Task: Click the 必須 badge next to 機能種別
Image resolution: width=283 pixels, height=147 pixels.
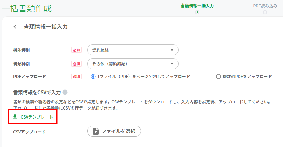Action: coord(76,50)
